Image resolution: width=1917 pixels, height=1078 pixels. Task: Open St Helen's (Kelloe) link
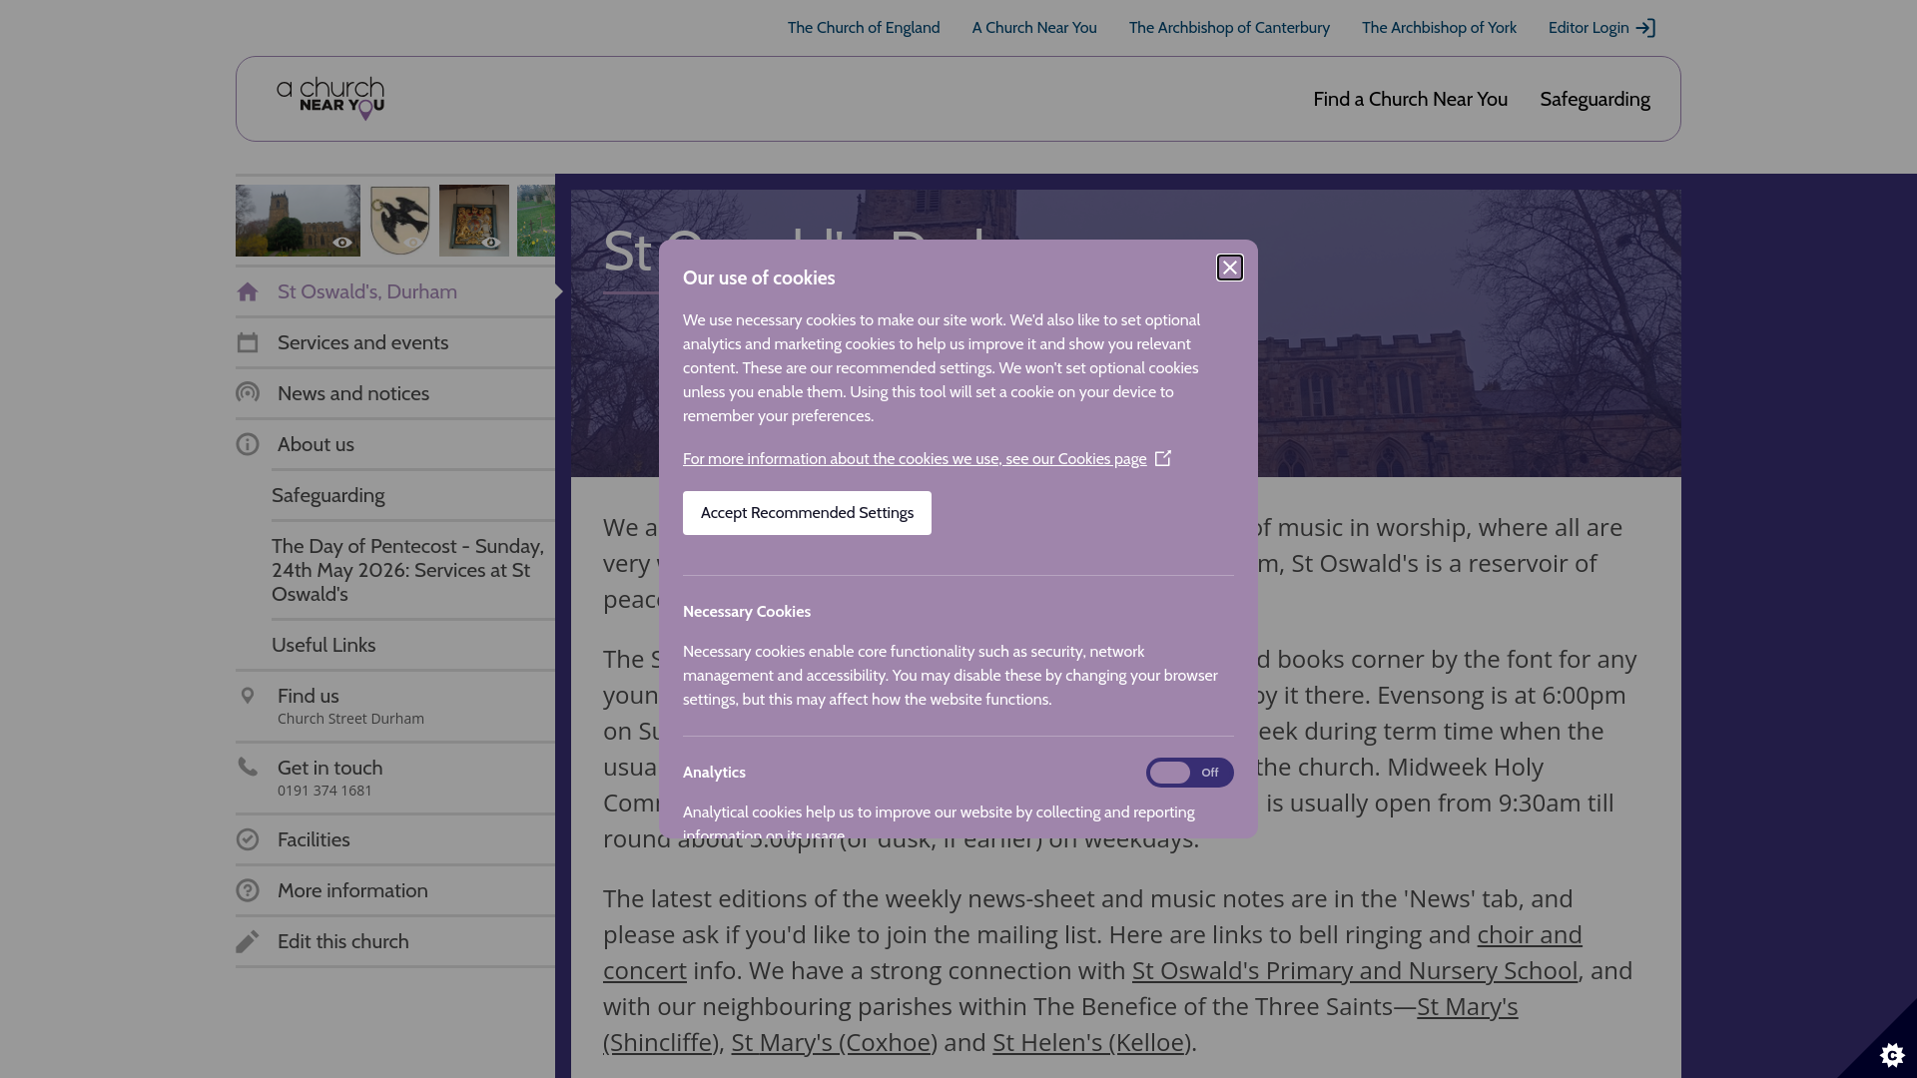(x=1091, y=1043)
